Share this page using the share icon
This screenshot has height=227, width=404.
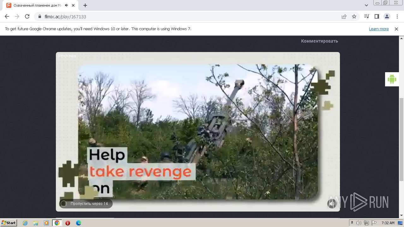[344, 16]
